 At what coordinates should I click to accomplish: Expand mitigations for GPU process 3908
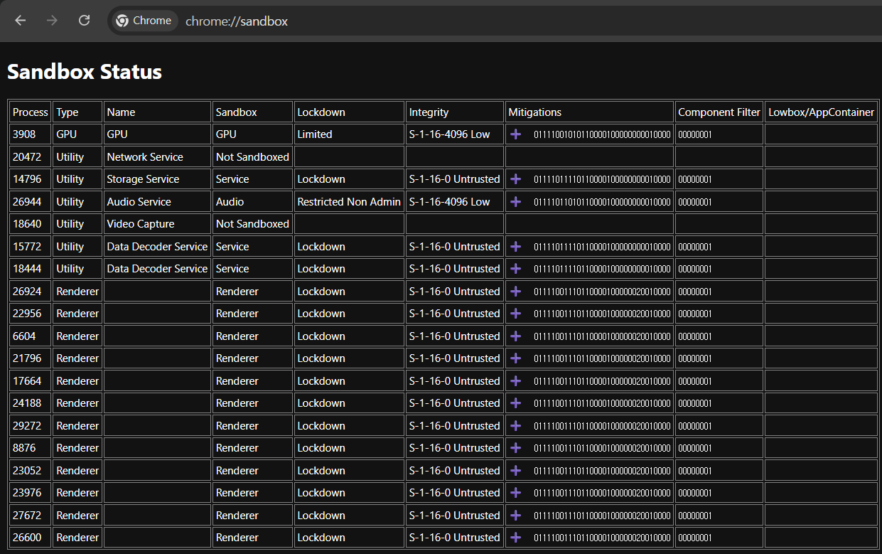[516, 134]
